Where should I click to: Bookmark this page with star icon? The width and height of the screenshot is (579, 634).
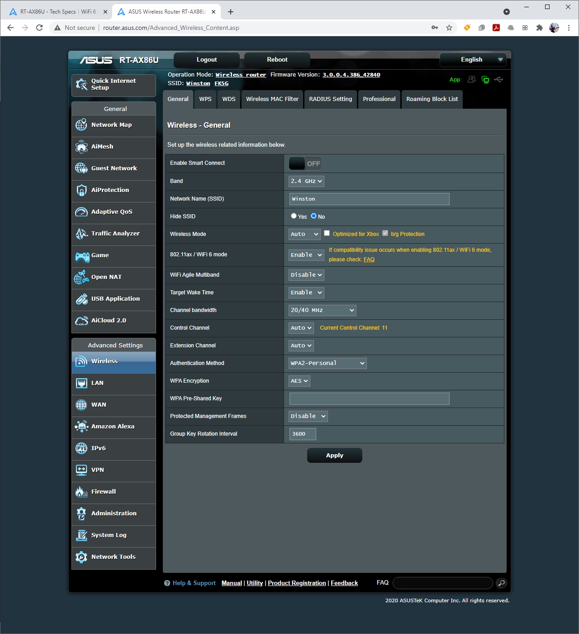pos(449,28)
